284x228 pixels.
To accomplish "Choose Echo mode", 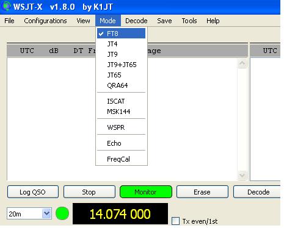I will (121, 143).
